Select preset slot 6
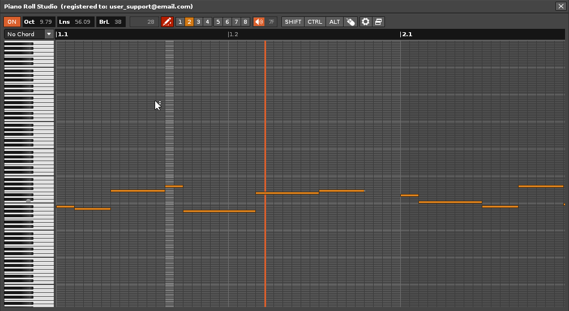This screenshot has height=311, width=569. 227,21
